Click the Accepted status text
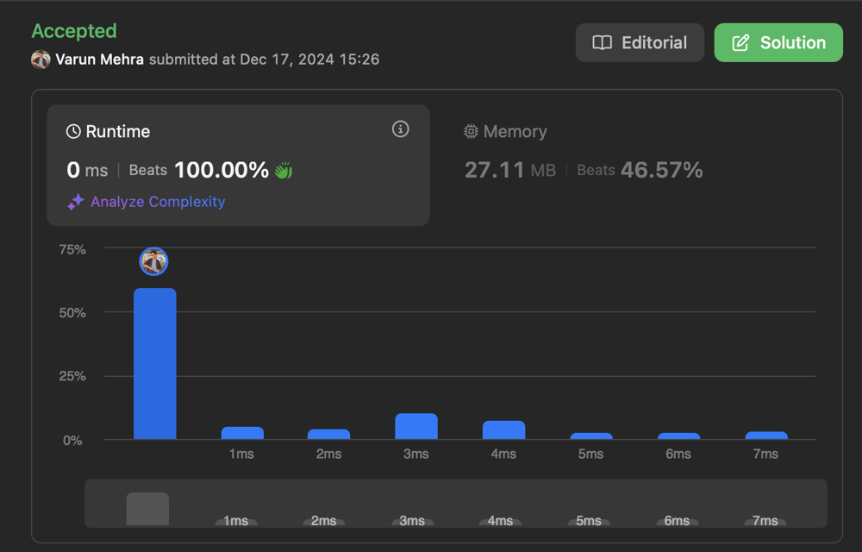Image resolution: width=862 pixels, height=552 pixels. point(74,31)
